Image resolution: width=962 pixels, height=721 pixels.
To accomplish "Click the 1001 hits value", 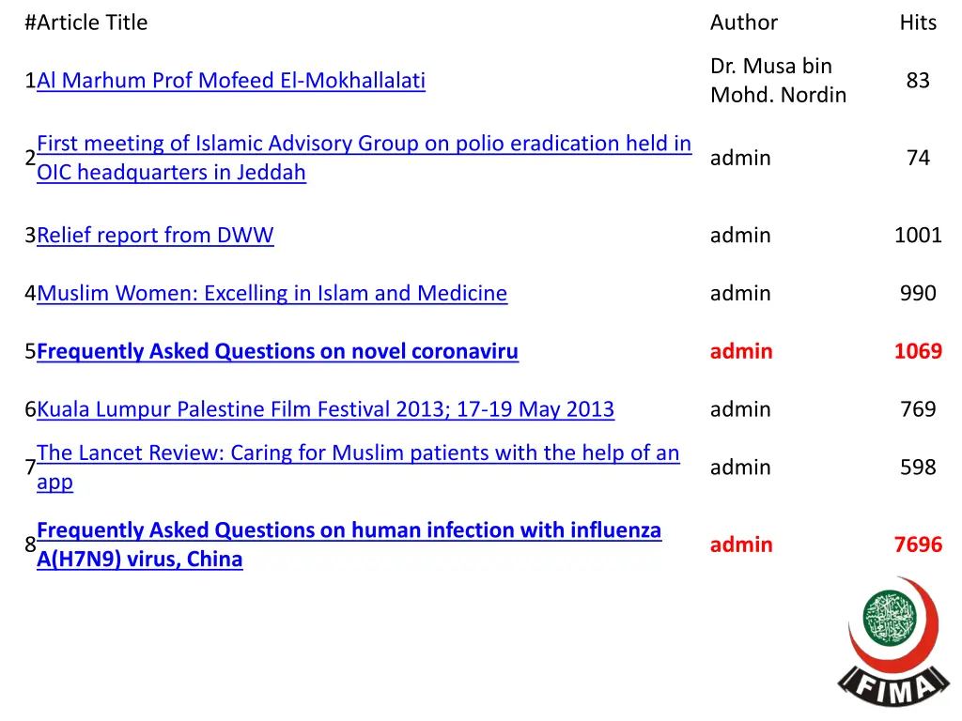I will point(918,236).
